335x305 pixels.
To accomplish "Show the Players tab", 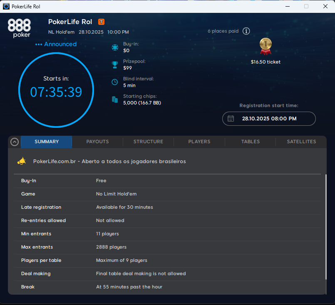I will (199, 142).
